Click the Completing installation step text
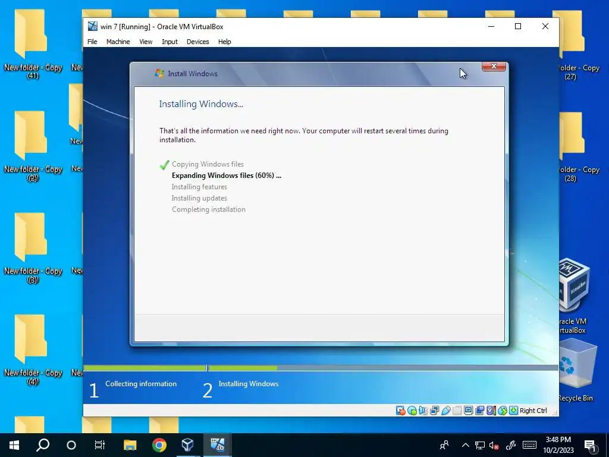609x457 pixels. click(x=209, y=209)
